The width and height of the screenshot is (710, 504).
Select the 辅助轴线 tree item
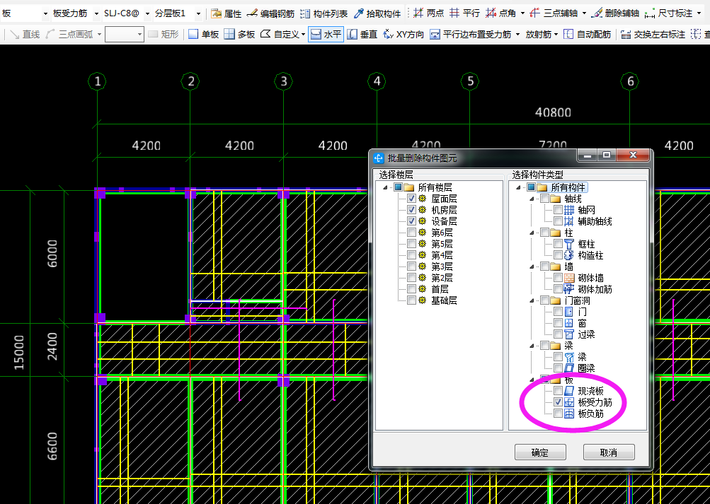point(595,221)
